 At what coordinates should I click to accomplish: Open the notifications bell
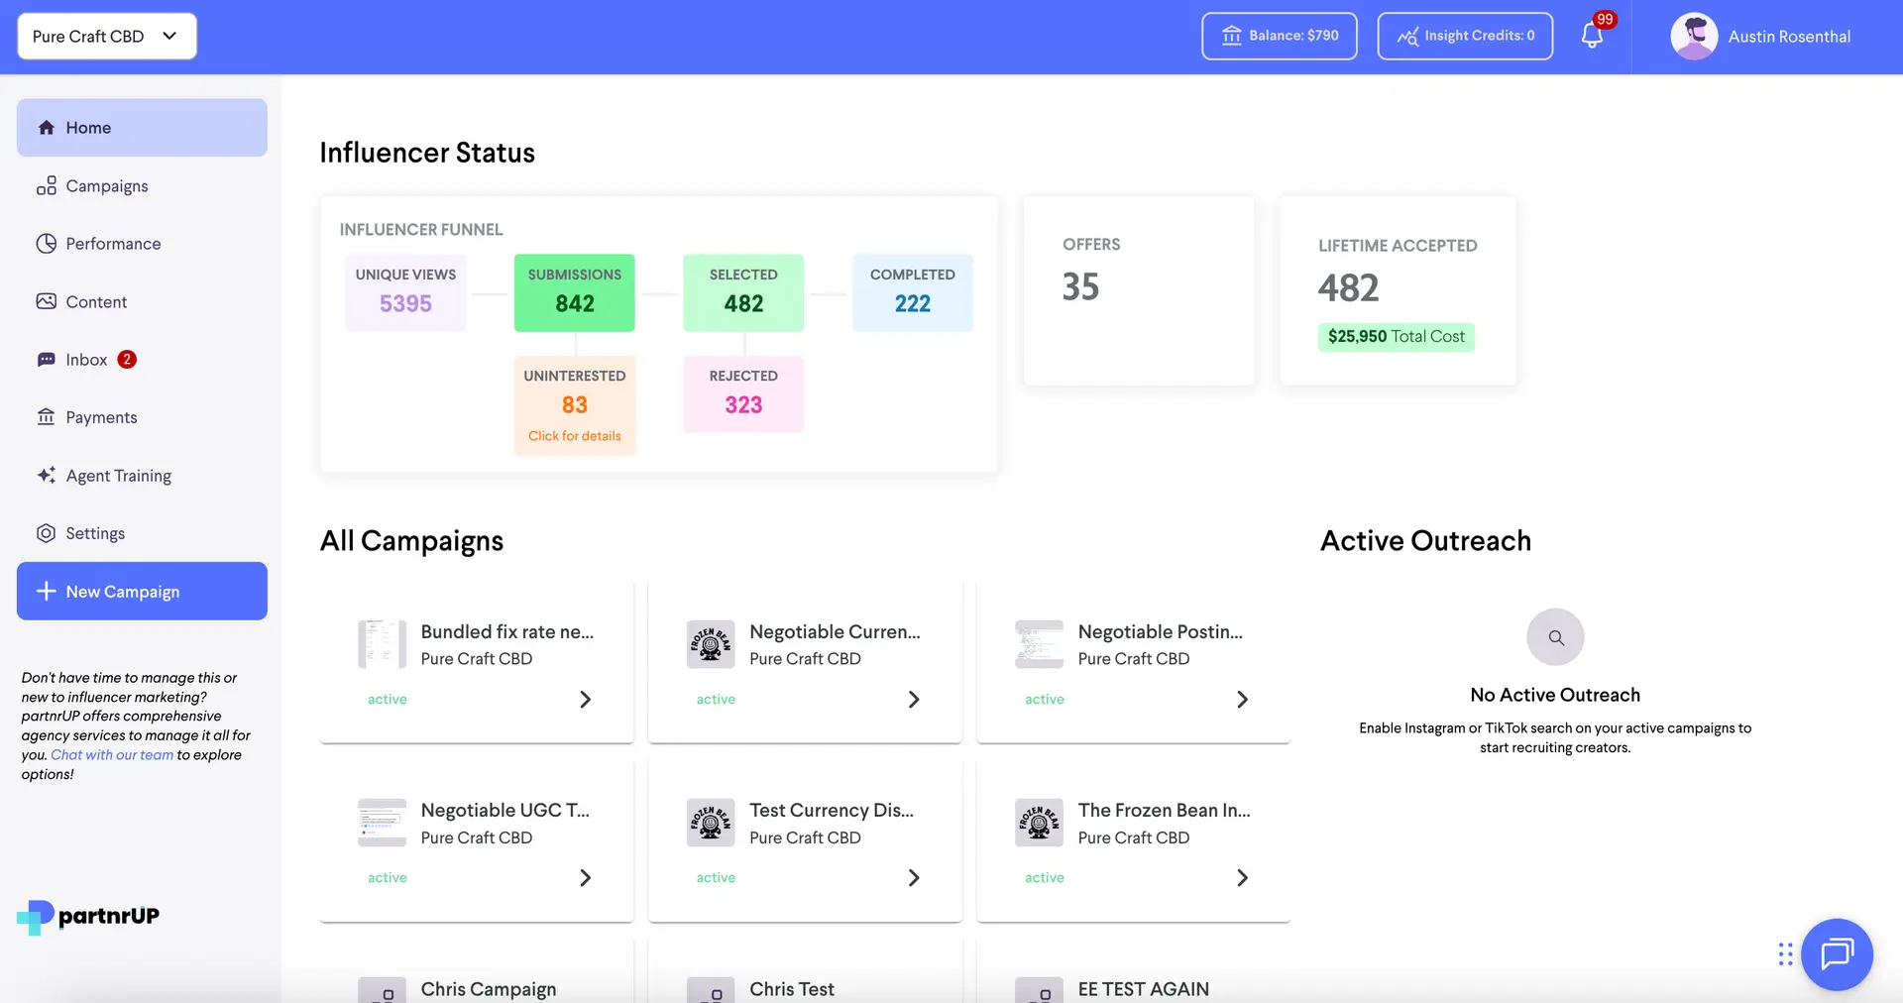coord(1591,36)
